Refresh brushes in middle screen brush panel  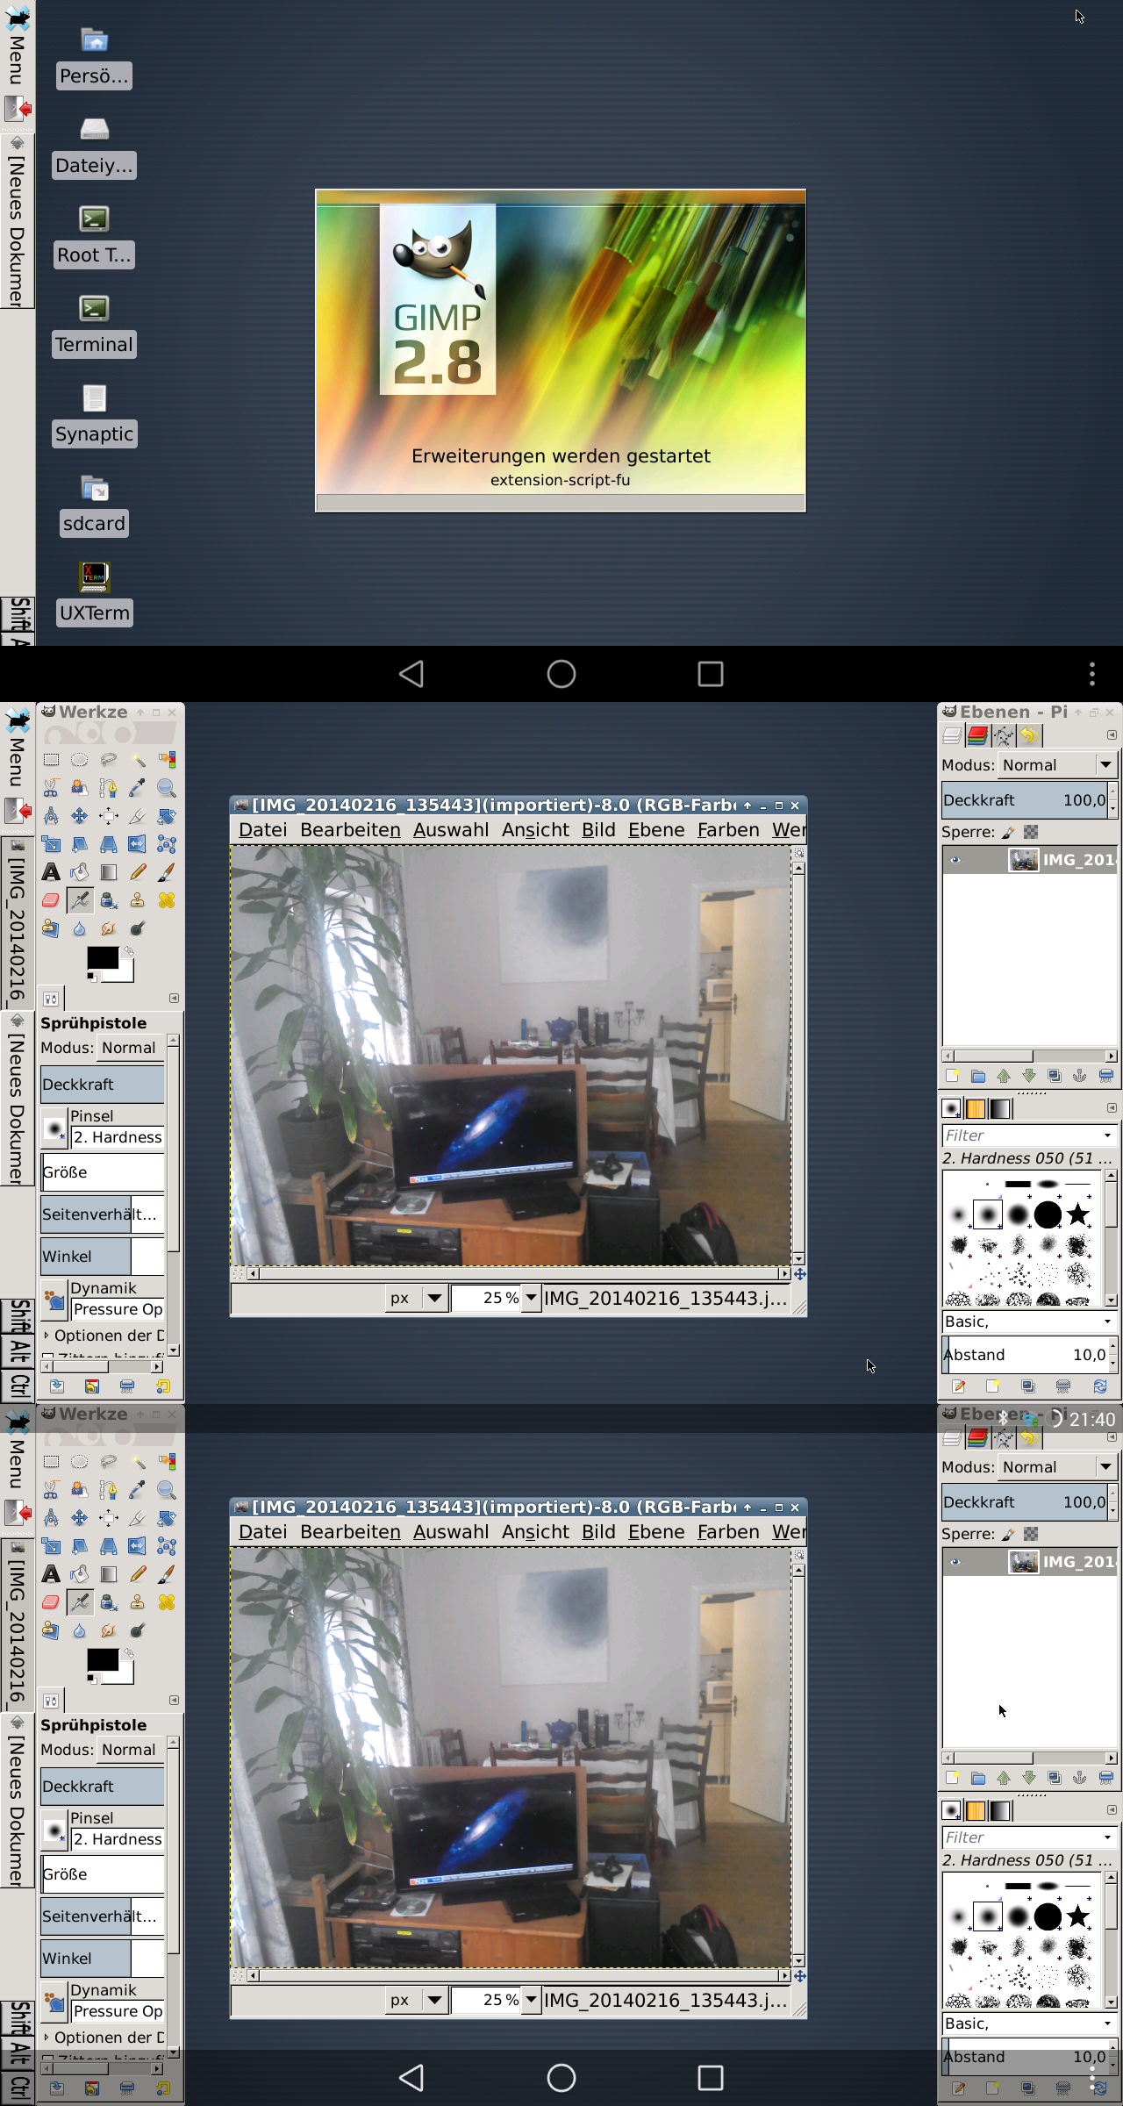click(1100, 1386)
